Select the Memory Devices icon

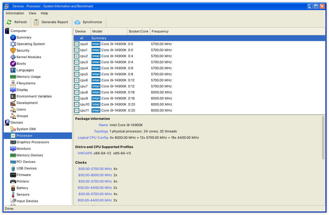pyautogui.click(x=13, y=155)
